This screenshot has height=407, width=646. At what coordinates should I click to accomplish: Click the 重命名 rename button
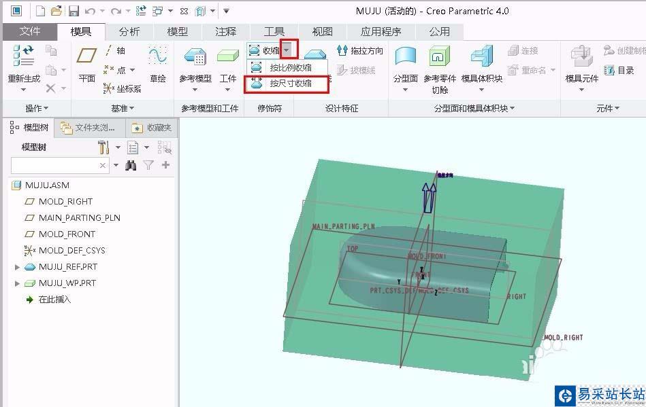(x=527, y=70)
